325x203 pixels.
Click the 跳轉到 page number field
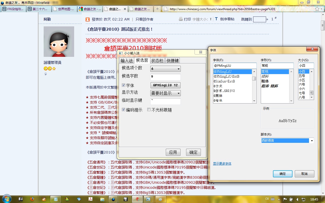[259, 19]
